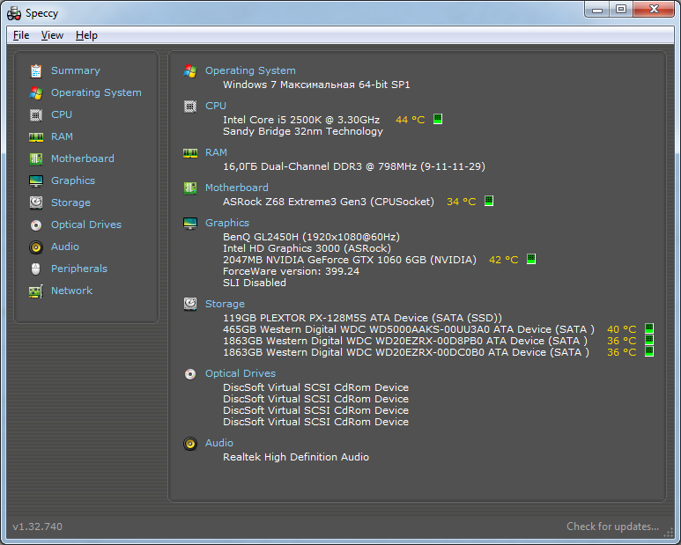This screenshot has width=681, height=545.
Task: Click the Operating System Windows flag sidebar icon
Action: point(36,92)
